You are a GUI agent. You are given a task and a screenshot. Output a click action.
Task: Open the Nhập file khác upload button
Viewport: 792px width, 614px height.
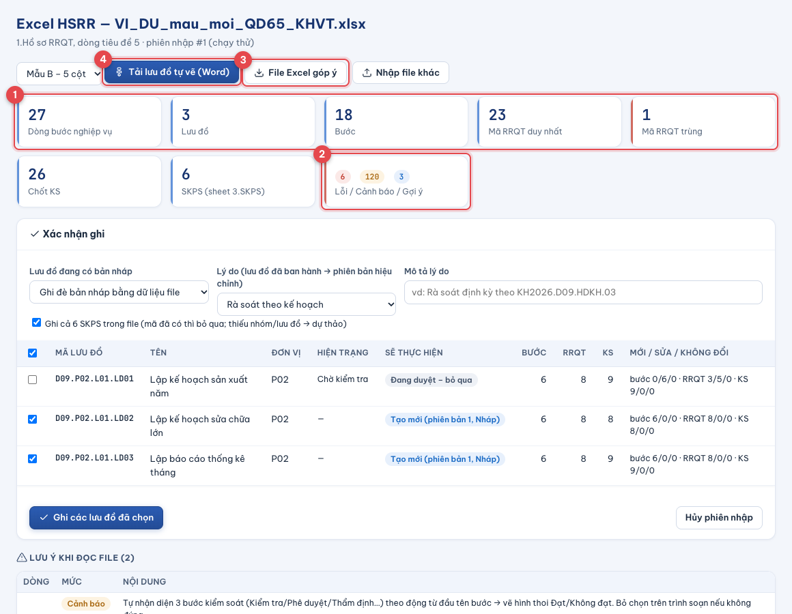[x=401, y=72]
